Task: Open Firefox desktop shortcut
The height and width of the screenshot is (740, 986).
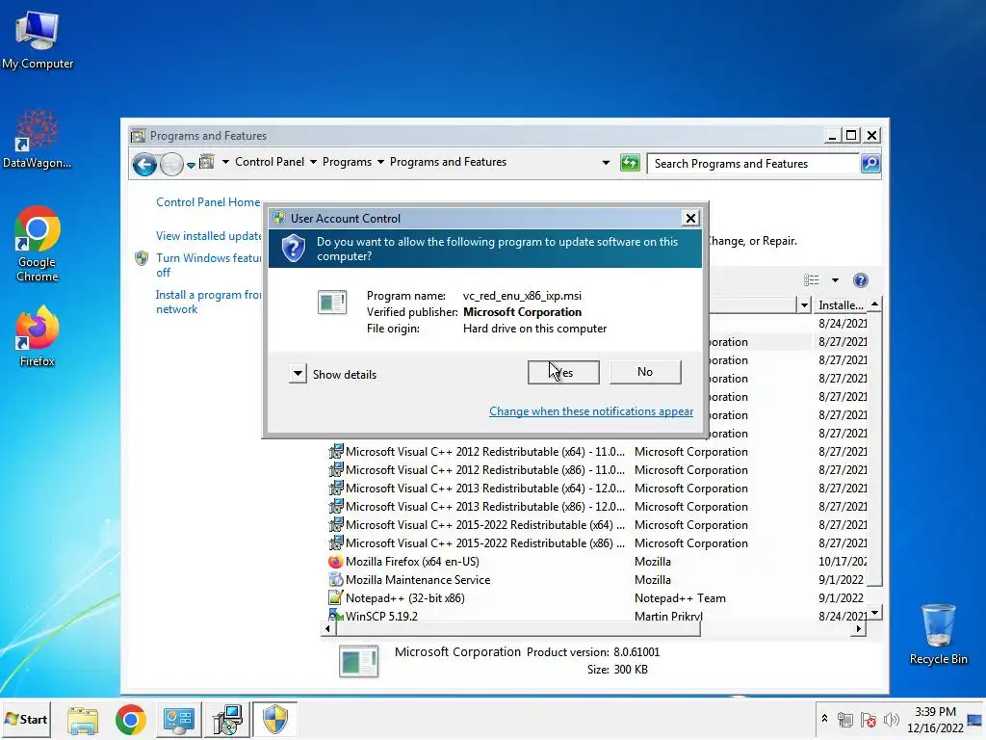Action: tap(38, 336)
